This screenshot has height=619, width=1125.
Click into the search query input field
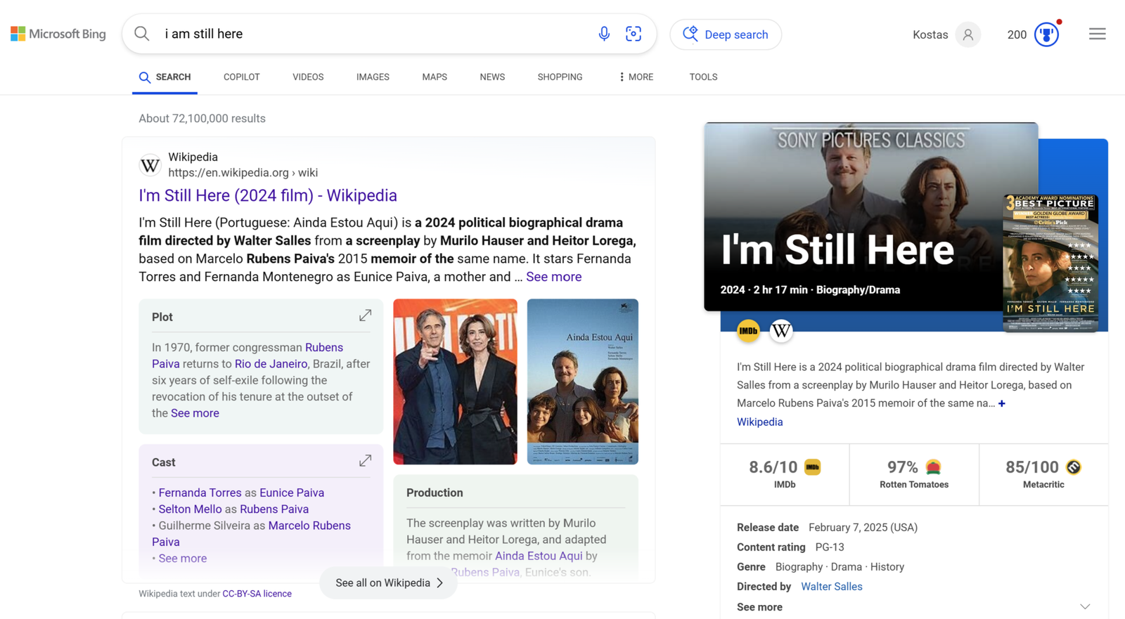373,34
